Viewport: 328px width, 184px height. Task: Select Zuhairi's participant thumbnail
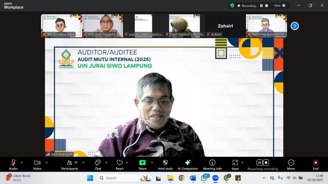coord(225,26)
